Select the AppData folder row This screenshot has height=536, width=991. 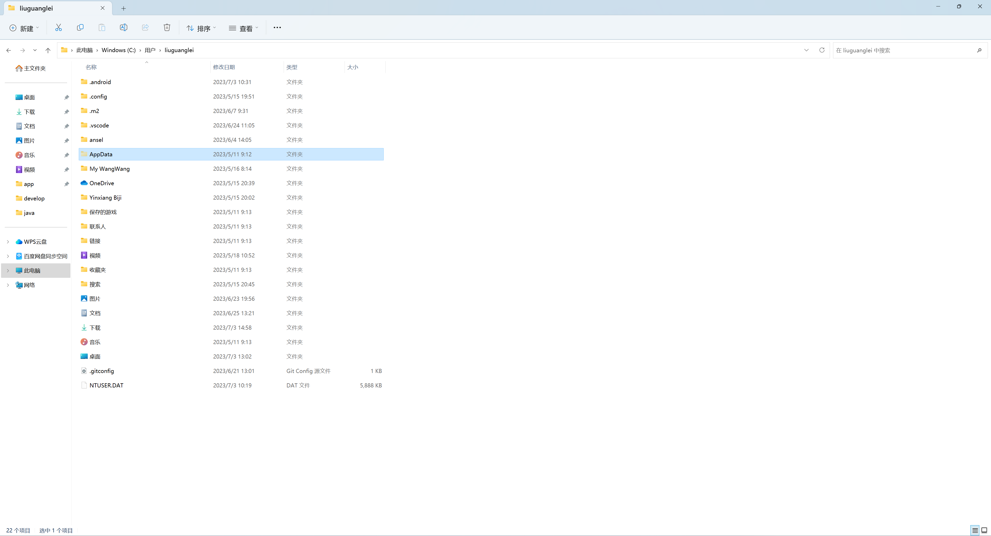click(231, 154)
